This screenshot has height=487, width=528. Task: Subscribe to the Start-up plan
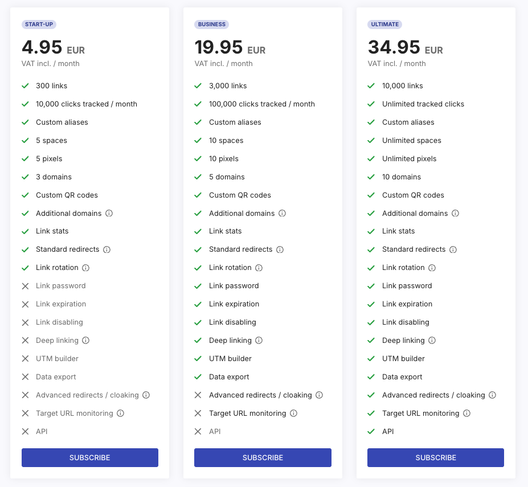[90, 458]
